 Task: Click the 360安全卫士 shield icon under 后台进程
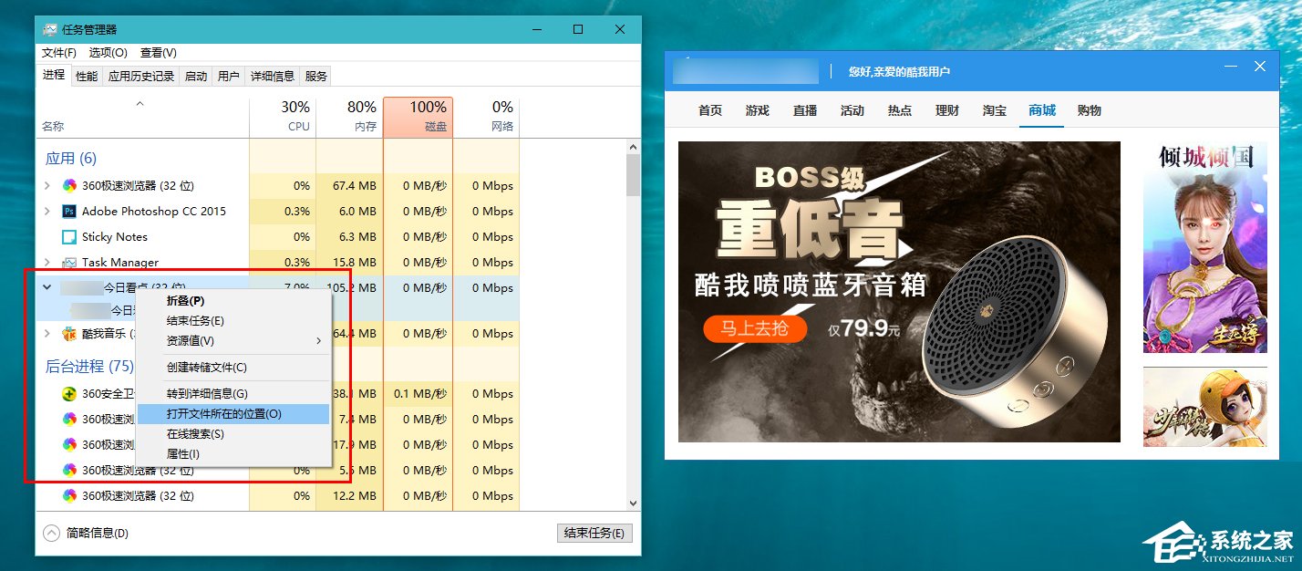(x=68, y=394)
